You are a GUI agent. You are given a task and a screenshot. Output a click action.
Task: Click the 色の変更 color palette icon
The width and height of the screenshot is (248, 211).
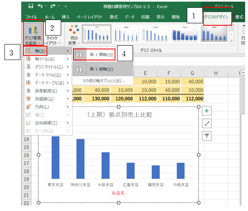(73, 30)
